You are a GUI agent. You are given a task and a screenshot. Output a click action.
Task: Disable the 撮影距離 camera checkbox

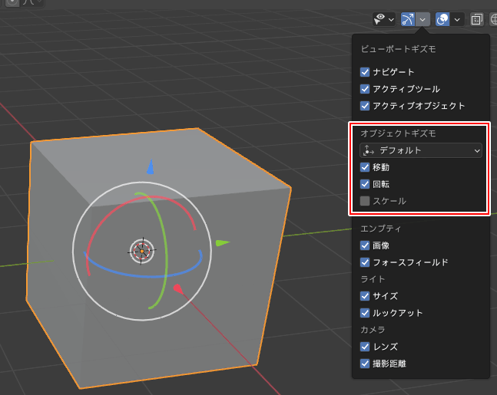366,364
